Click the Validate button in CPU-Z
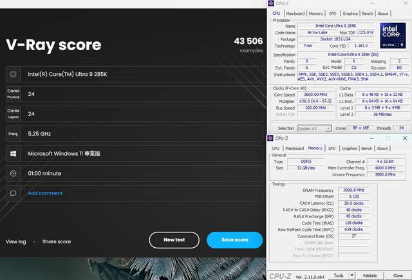 coord(370,275)
